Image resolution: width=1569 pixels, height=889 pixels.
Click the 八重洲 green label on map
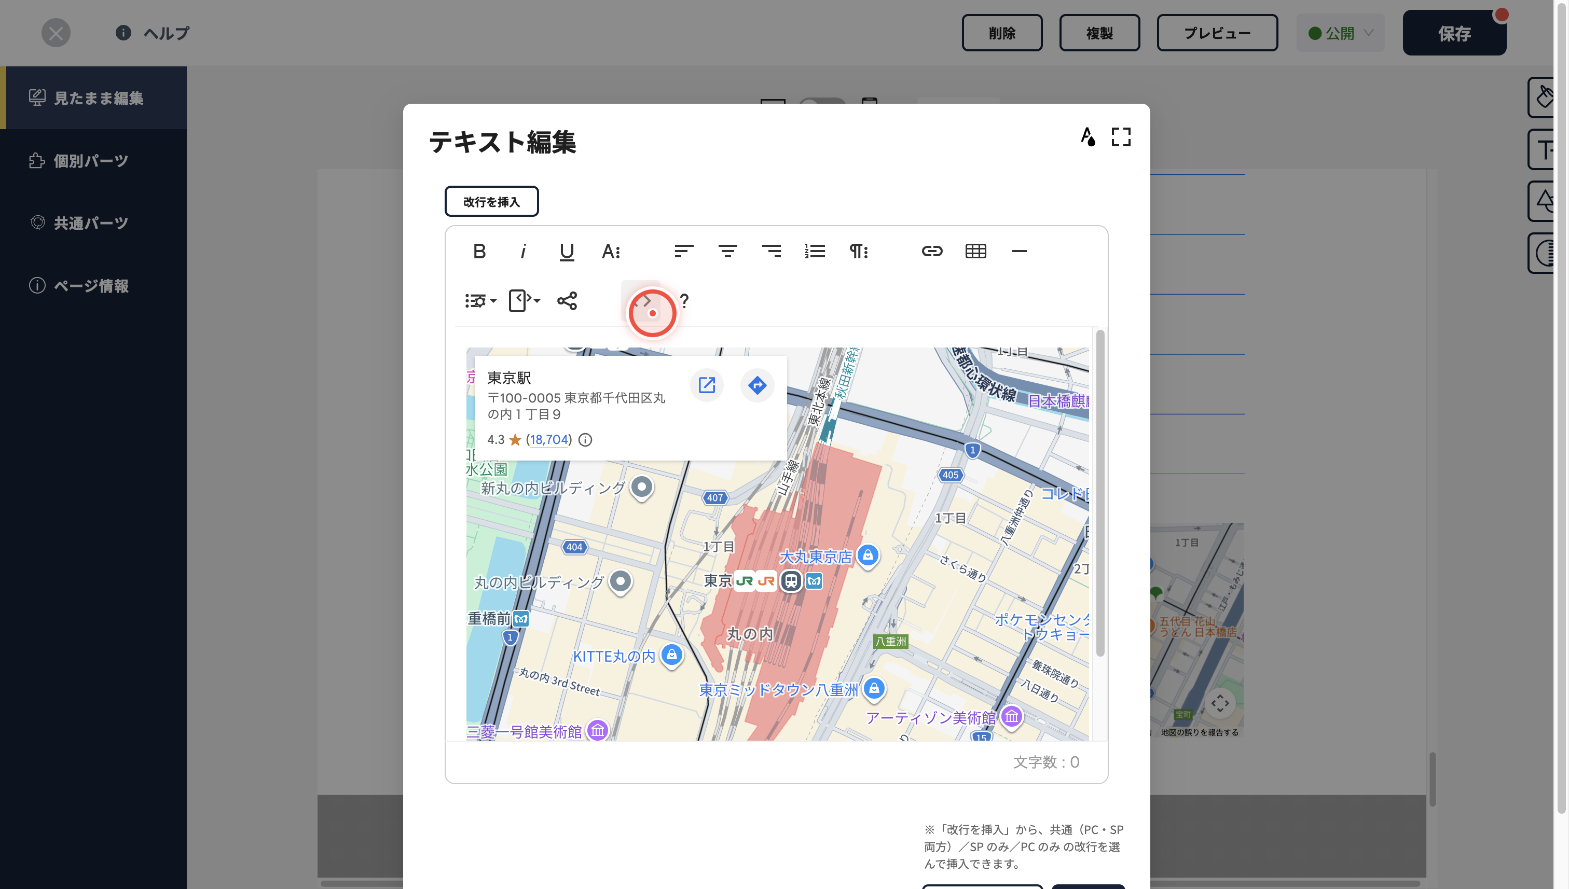(x=891, y=641)
